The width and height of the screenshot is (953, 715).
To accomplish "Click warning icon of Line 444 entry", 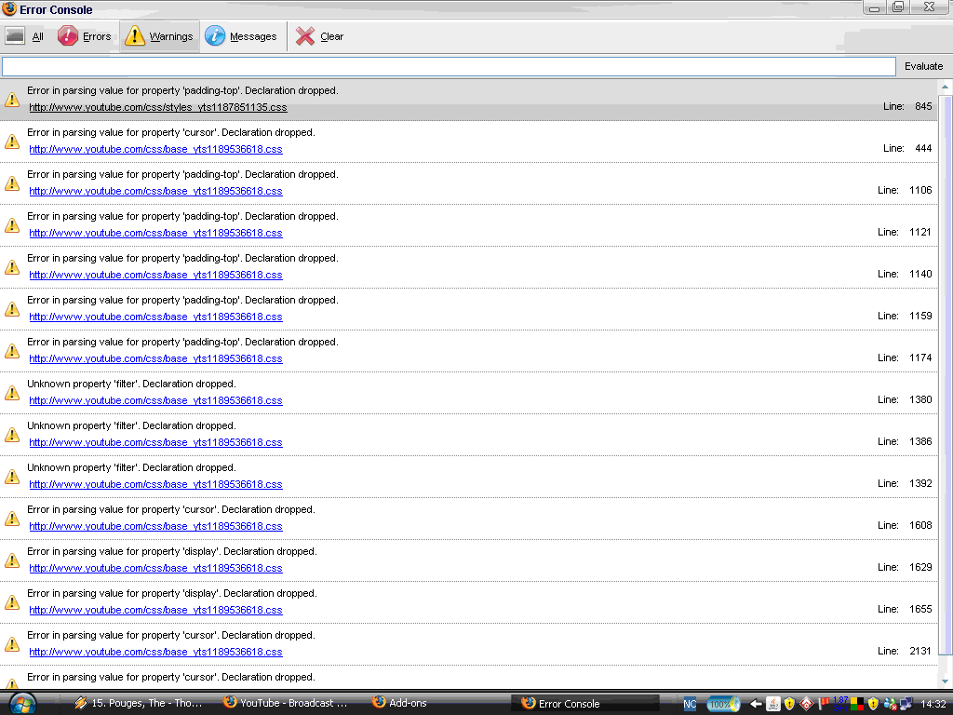I will coord(12,142).
